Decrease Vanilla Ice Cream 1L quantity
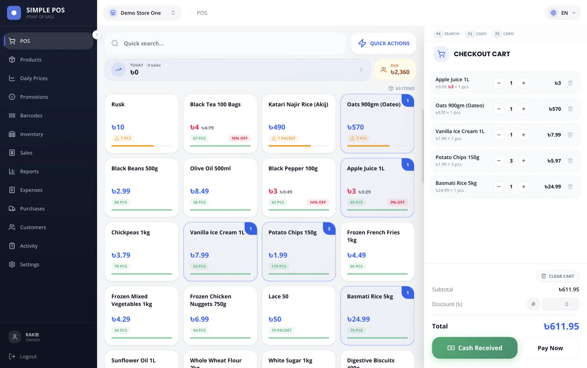Screen dimensions: 587x368 point(499,135)
